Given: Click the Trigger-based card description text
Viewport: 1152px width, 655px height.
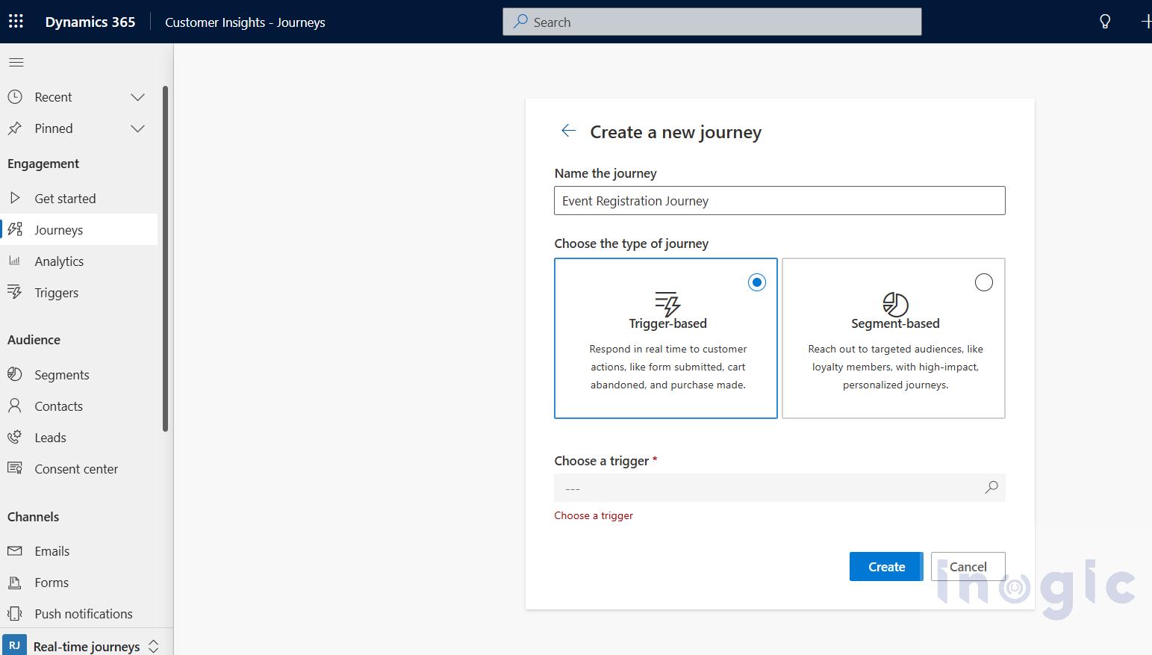Looking at the screenshot, I should click(x=668, y=367).
